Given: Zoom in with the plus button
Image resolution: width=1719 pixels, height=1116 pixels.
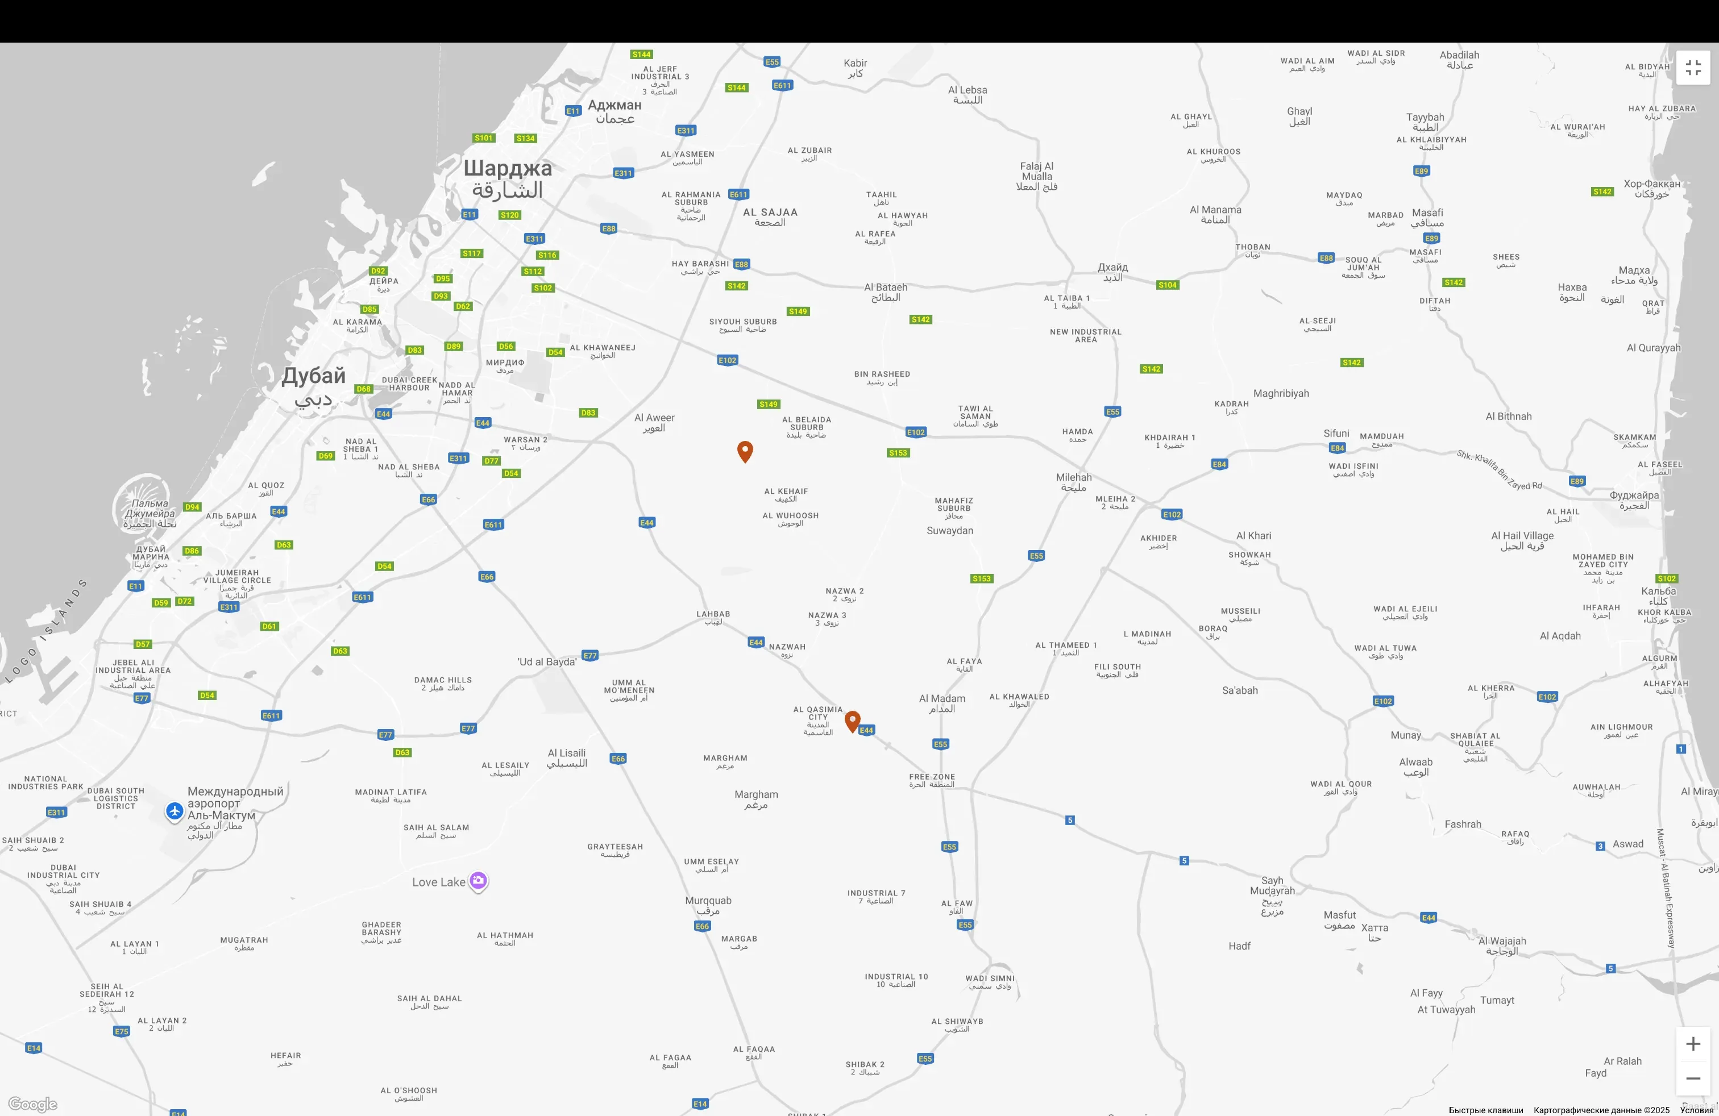Looking at the screenshot, I should [x=1693, y=1044].
